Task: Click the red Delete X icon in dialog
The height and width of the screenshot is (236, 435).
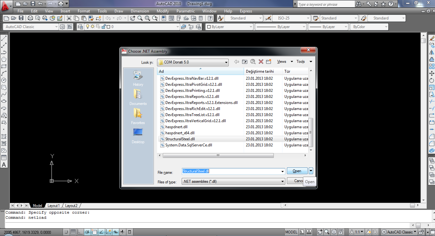Action: coord(261,62)
